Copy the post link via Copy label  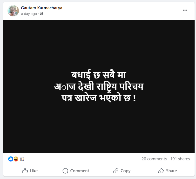(x=125, y=171)
